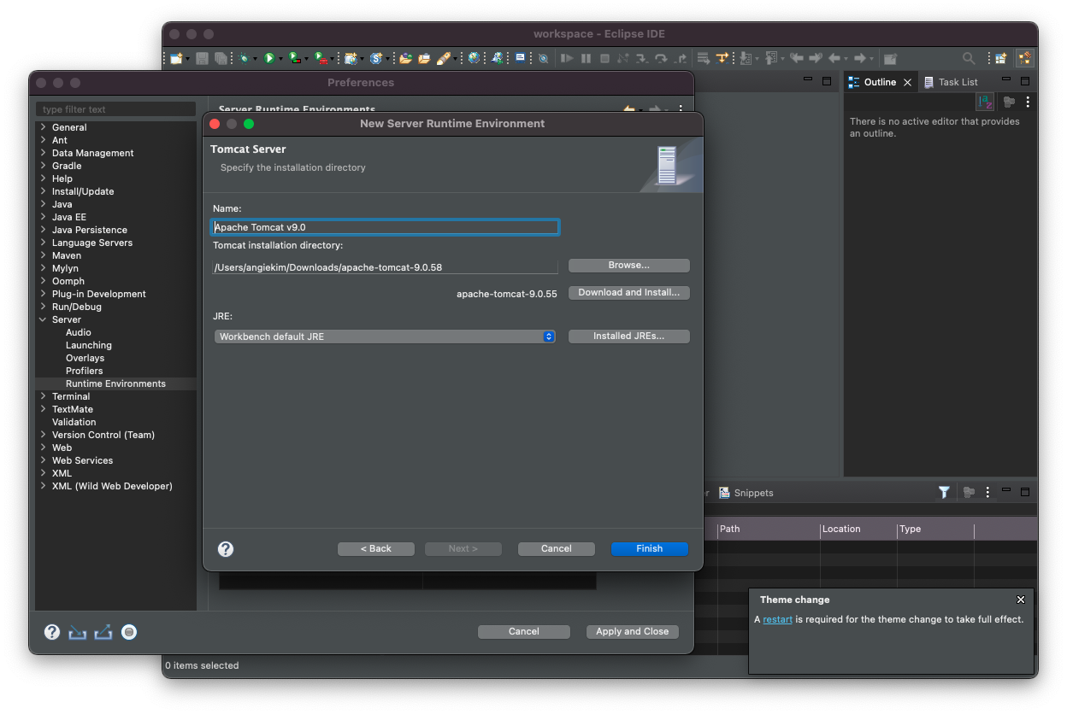1067x714 pixels.
Task: Click the filter funnel icon in bottom panel
Action: 944,492
